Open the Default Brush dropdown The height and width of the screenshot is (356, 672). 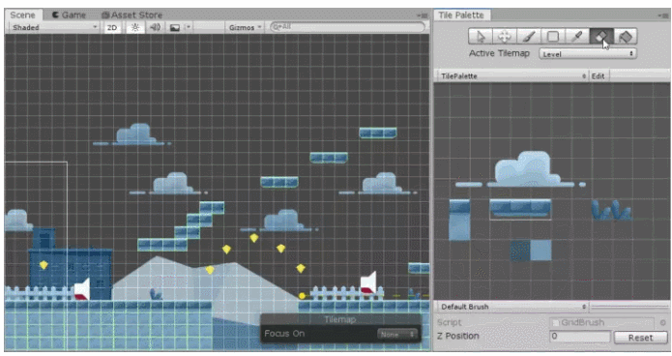512,307
